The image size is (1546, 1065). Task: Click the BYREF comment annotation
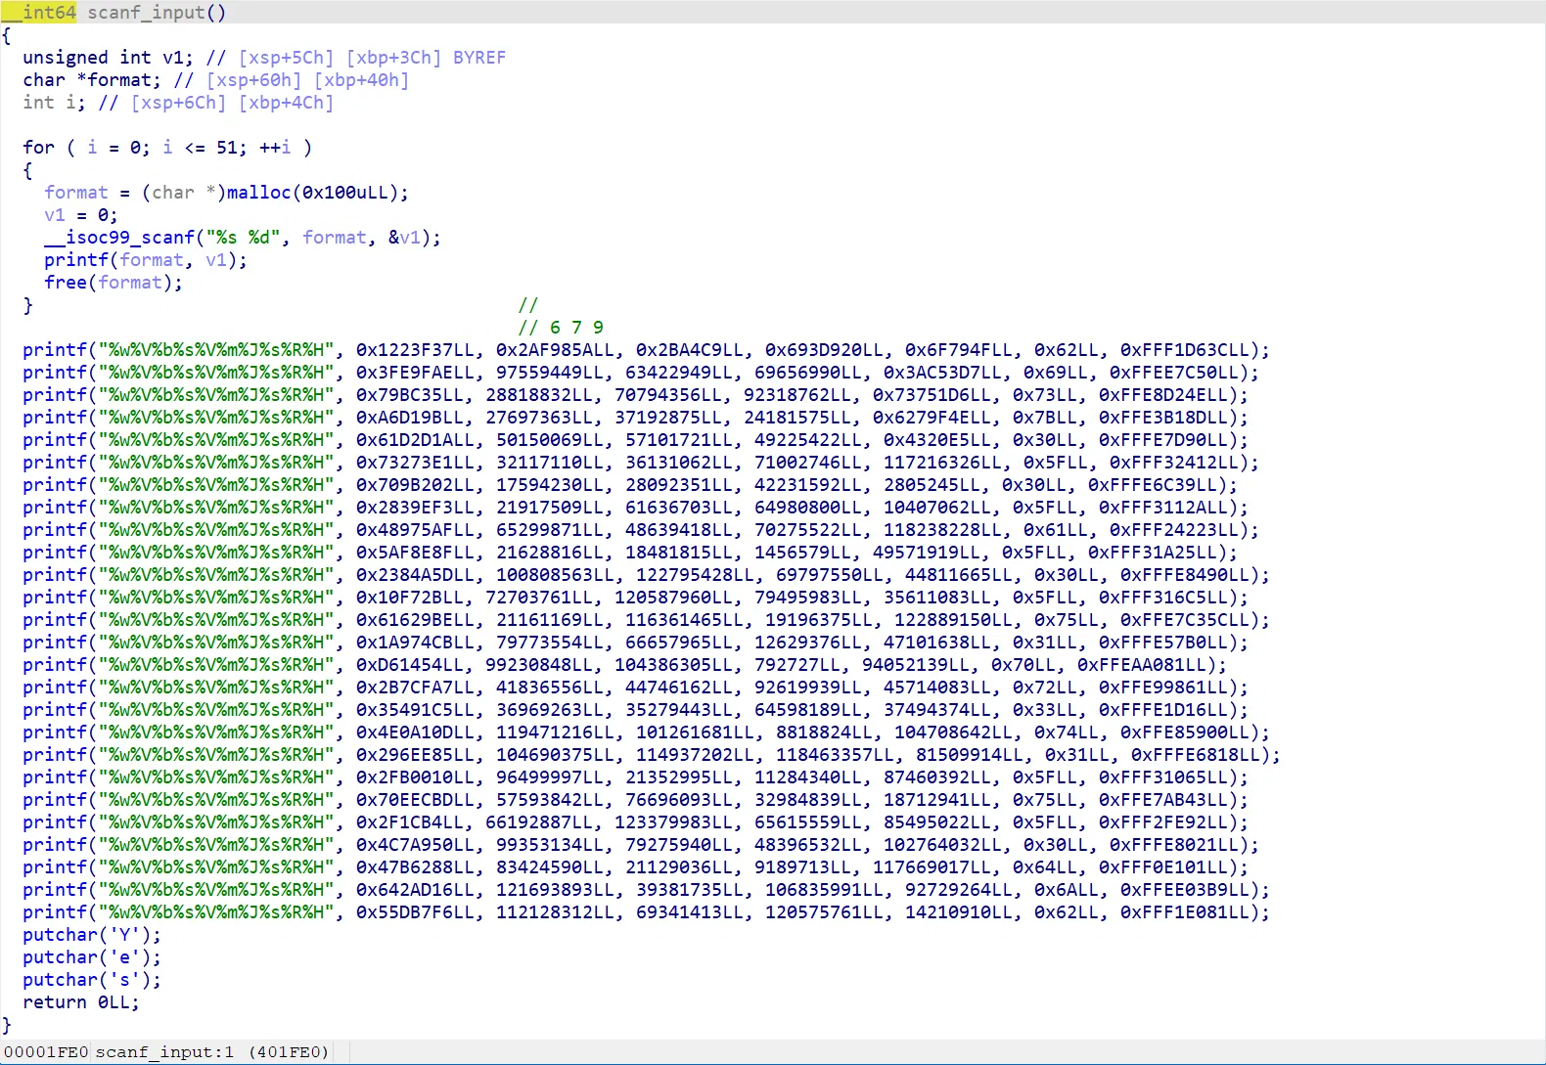pos(479,58)
